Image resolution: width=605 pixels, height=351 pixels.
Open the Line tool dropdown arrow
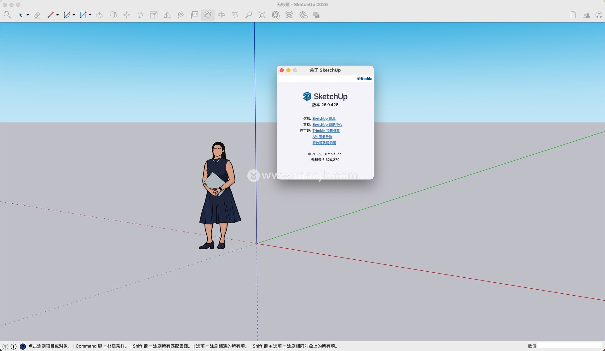coord(57,15)
